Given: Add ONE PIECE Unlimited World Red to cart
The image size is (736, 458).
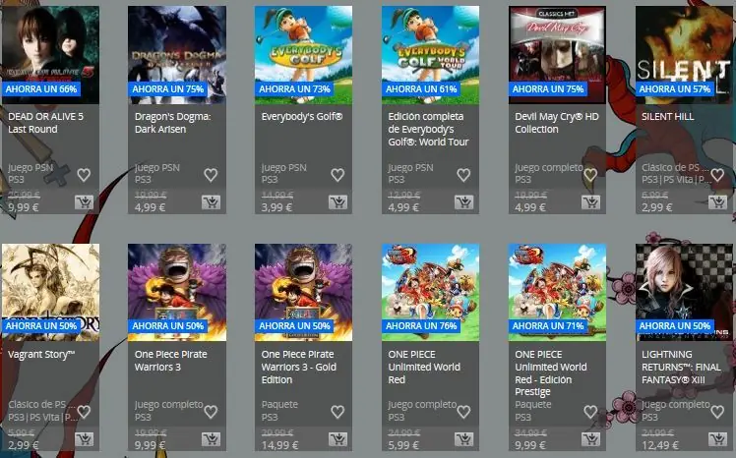Looking at the screenshot, I should click(464, 439).
